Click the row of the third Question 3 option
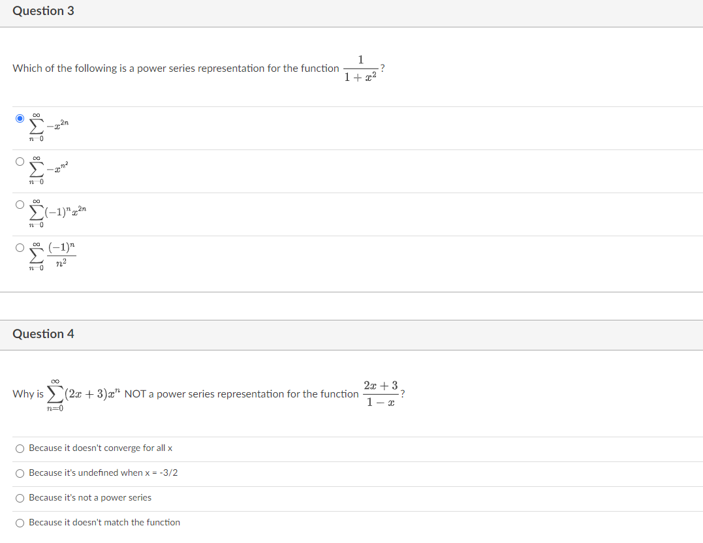 pyautogui.click(x=261, y=213)
